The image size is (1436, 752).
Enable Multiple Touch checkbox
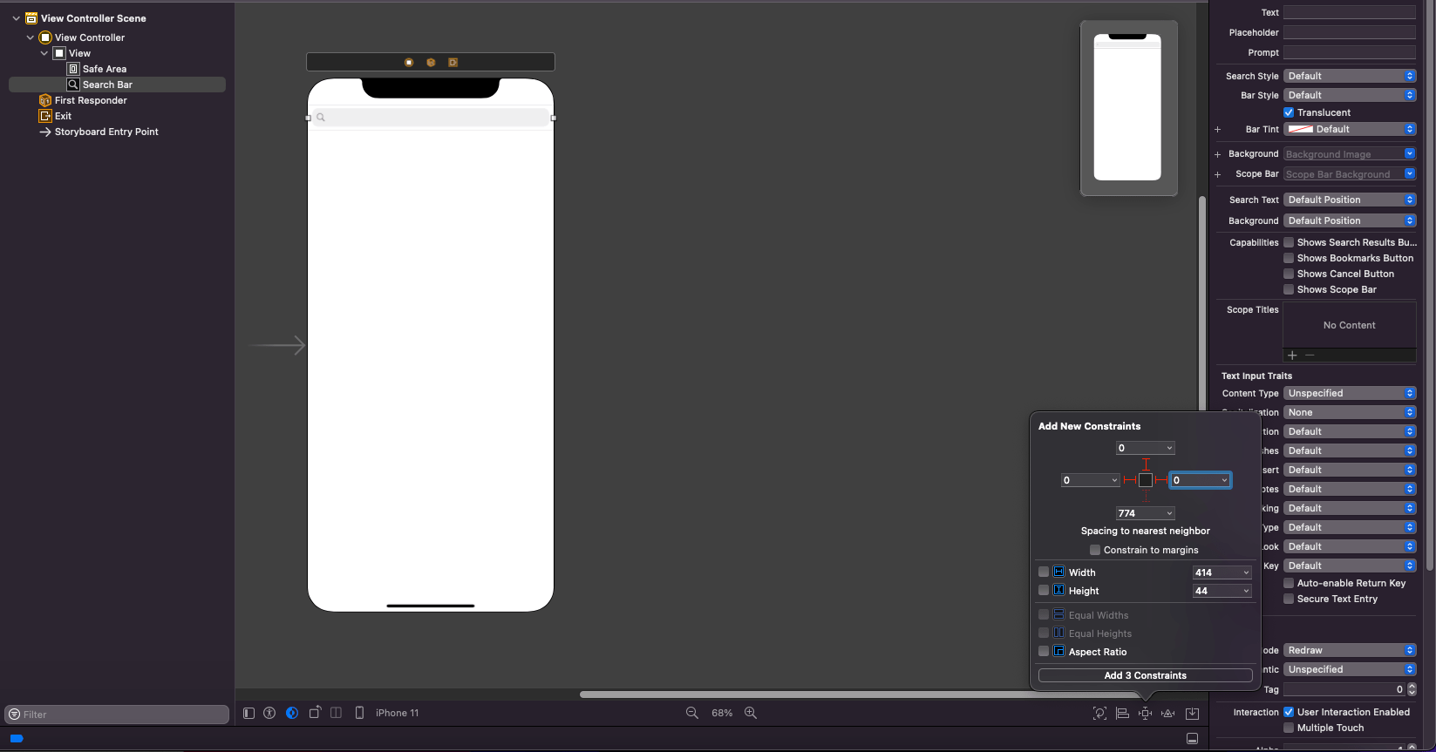click(1289, 728)
